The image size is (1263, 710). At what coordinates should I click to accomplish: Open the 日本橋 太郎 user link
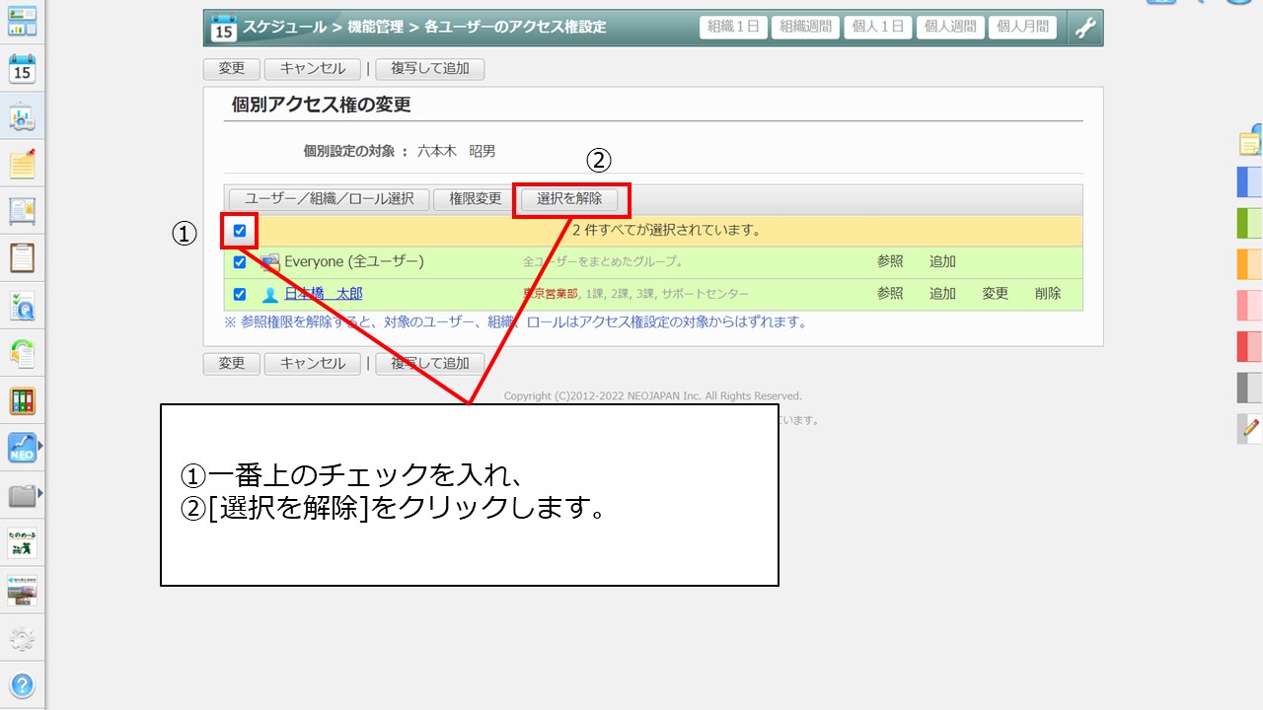[324, 294]
